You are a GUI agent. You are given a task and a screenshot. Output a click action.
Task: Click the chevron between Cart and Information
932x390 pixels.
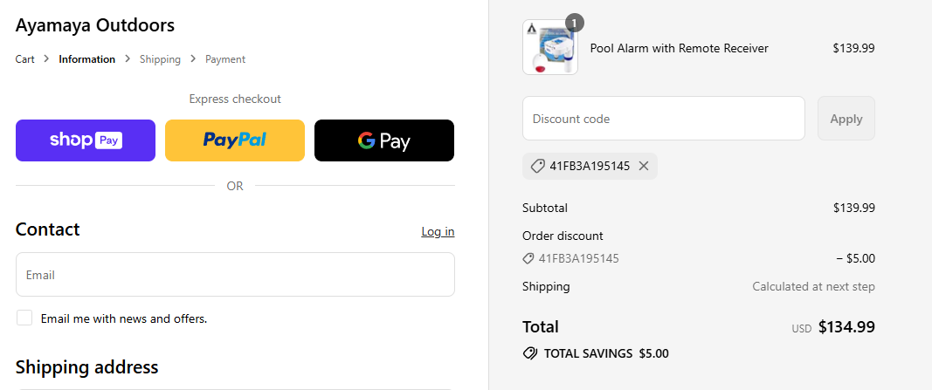[46, 58]
